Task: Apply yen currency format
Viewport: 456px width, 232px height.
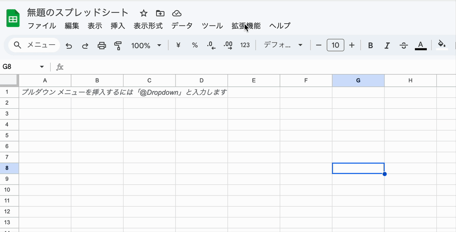Action: click(179, 45)
